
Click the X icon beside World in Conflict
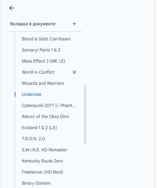[x=74, y=72]
